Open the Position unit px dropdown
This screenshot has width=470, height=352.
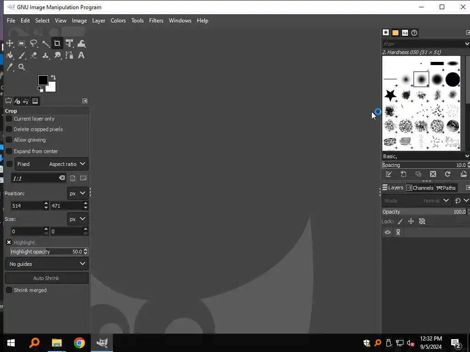(78, 193)
